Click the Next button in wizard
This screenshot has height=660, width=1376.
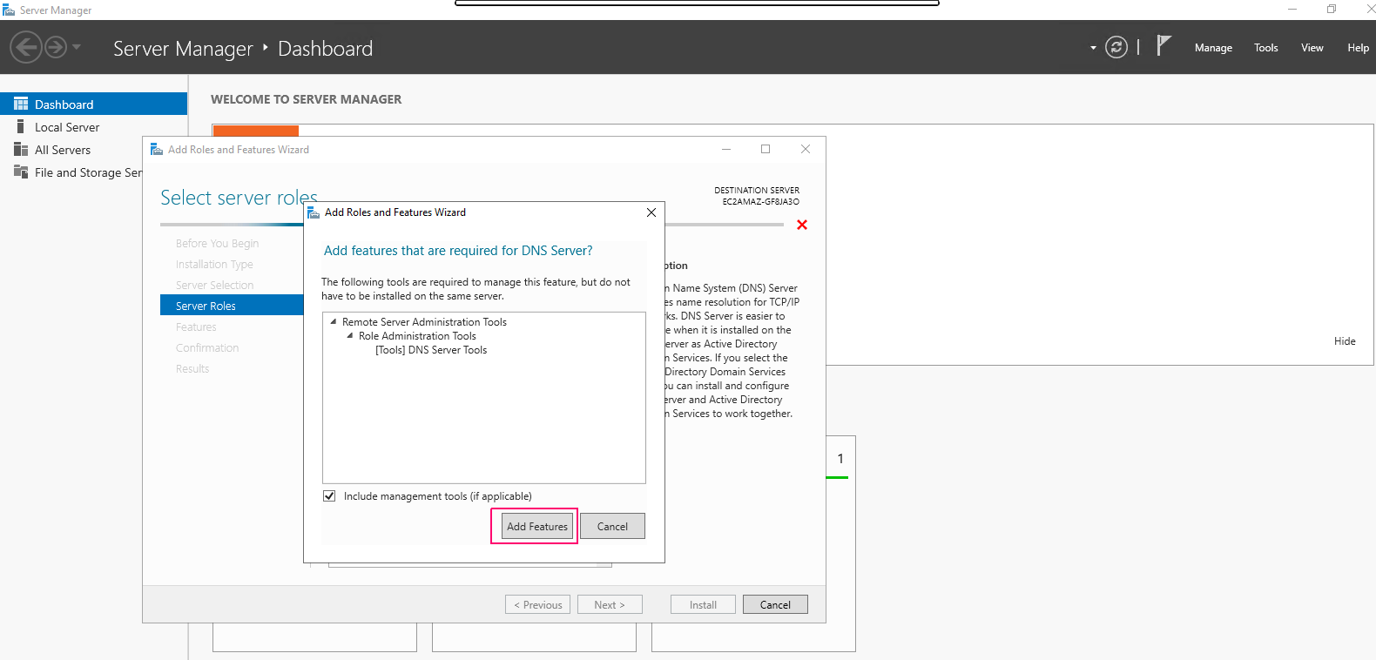click(x=610, y=604)
